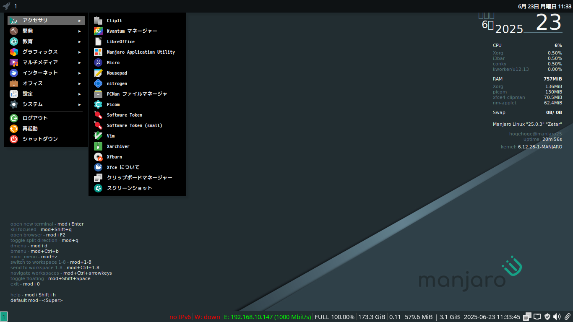Choose ログアウト from the menu
The image size is (573, 322).
46,118
